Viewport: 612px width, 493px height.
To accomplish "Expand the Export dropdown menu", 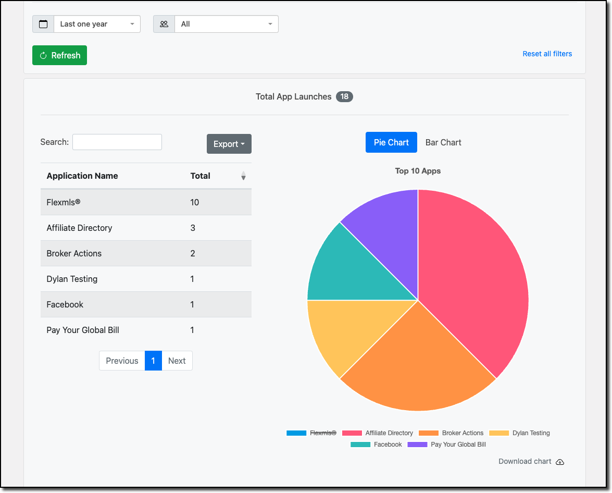I will pyautogui.click(x=229, y=144).
